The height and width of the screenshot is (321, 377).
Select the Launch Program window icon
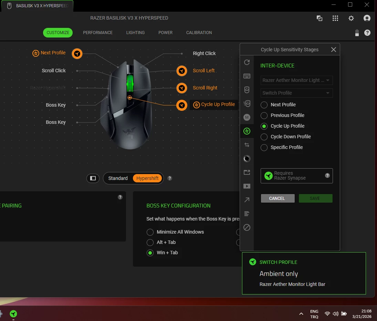(247, 172)
